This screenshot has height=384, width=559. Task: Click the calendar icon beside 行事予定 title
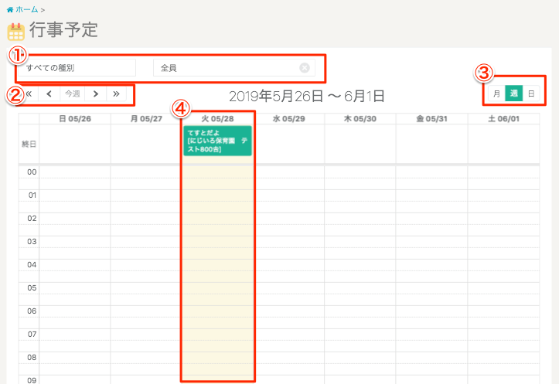point(15,32)
